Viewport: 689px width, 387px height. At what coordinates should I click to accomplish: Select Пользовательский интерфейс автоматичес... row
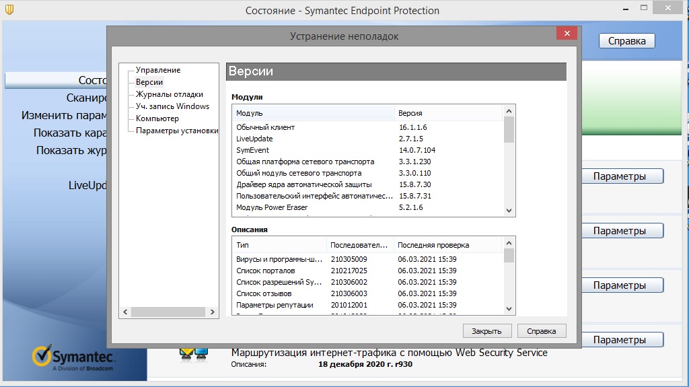pyautogui.click(x=368, y=196)
